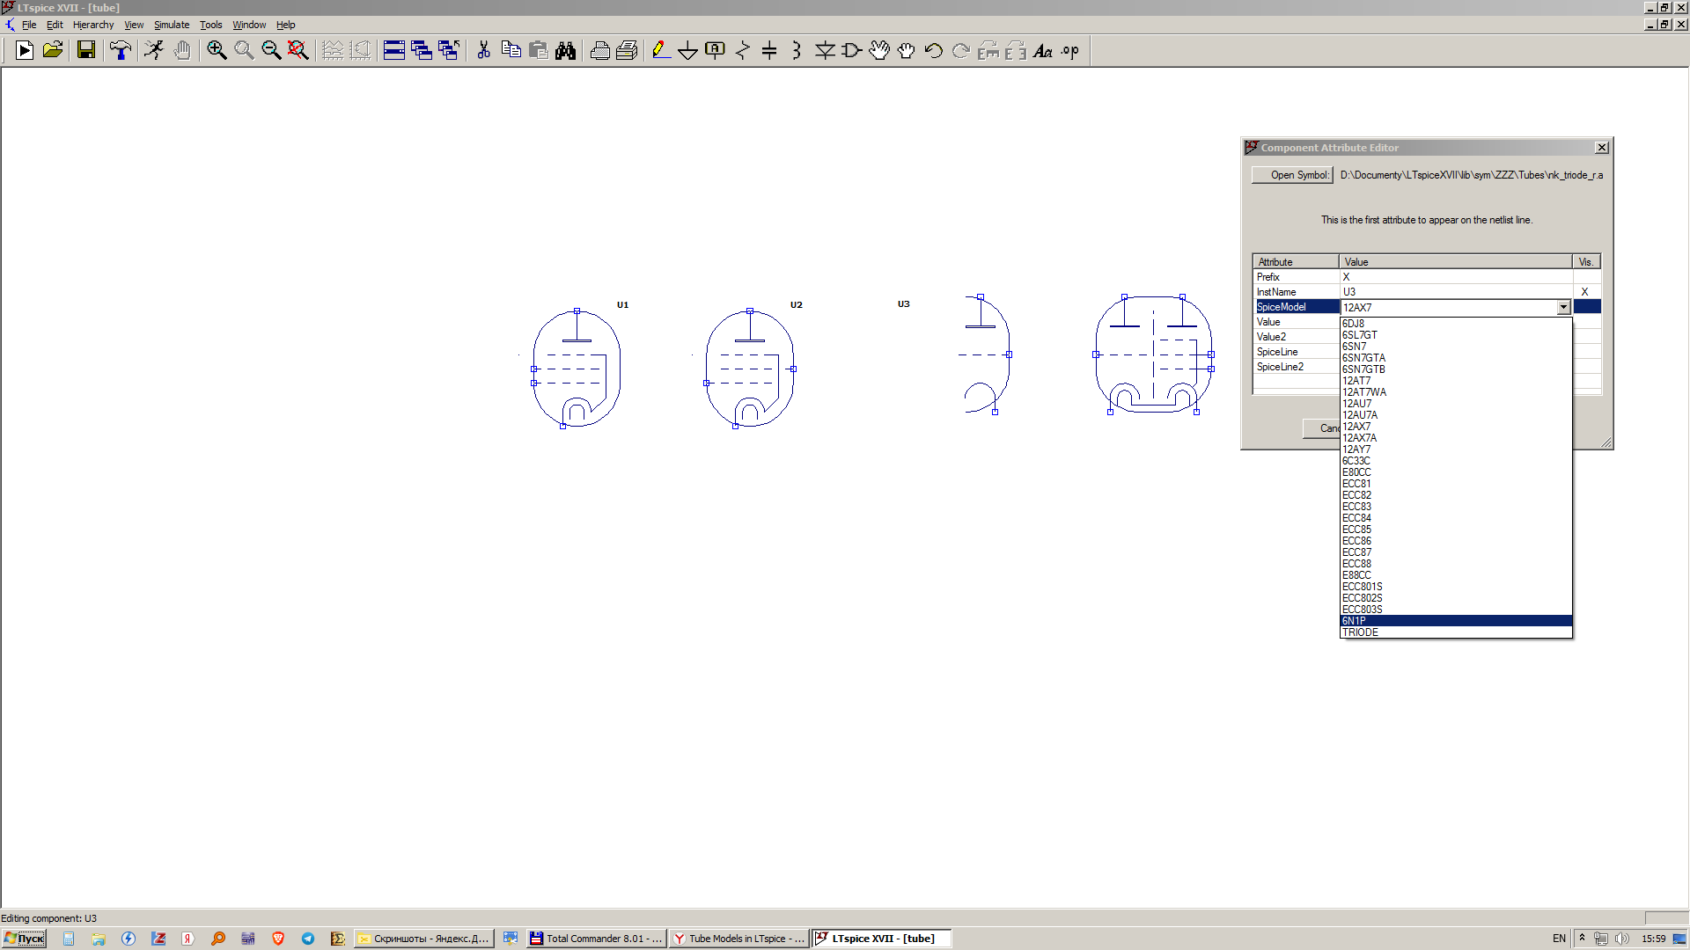The image size is (1690, 950).
Task: Choose ECC88 from the model list
Action: point(1456,564)
